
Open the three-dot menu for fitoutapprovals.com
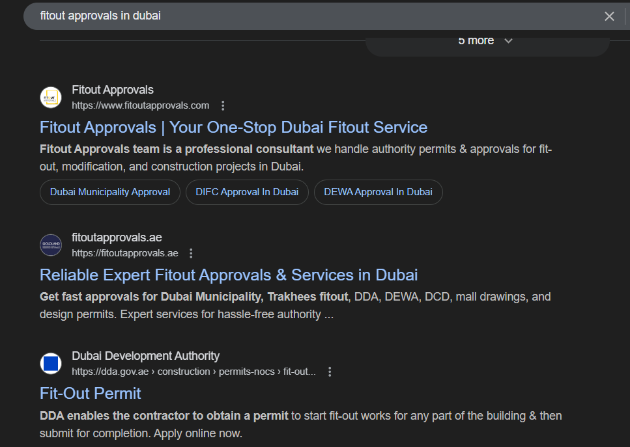point(222,105)
